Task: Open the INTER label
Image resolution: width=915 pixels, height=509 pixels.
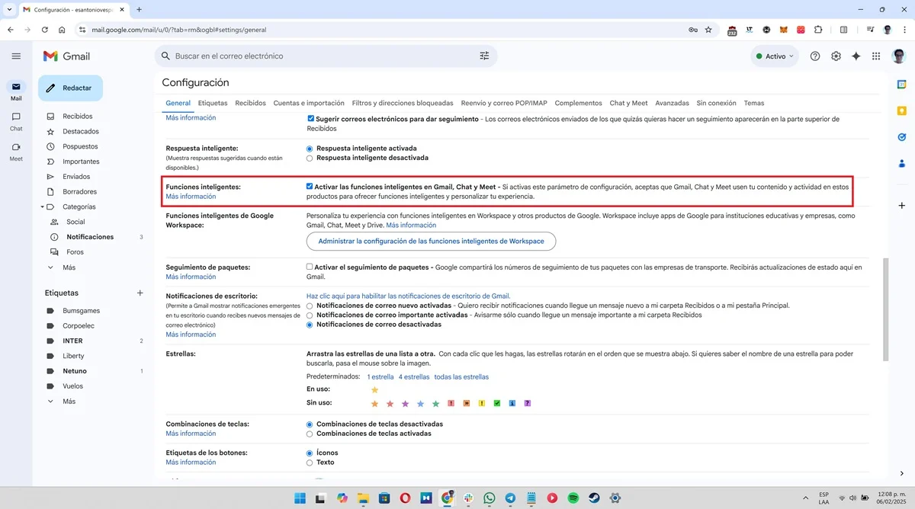Action: pyautogui.click(x=72, y=341)
